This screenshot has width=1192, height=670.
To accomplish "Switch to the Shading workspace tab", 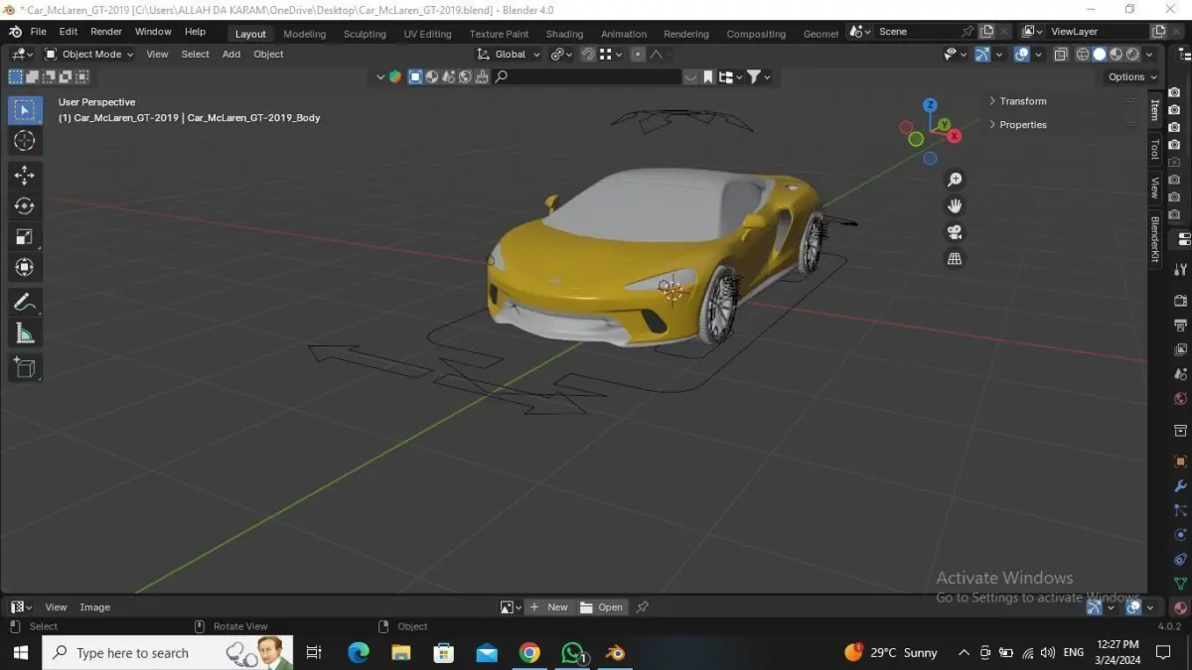I will pyautogui.click(x=564, y=34).
